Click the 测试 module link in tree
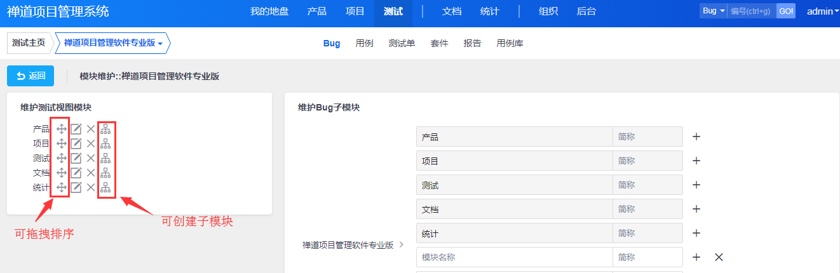840x273 pixels. pyautogui.click(x=41, y=158)
